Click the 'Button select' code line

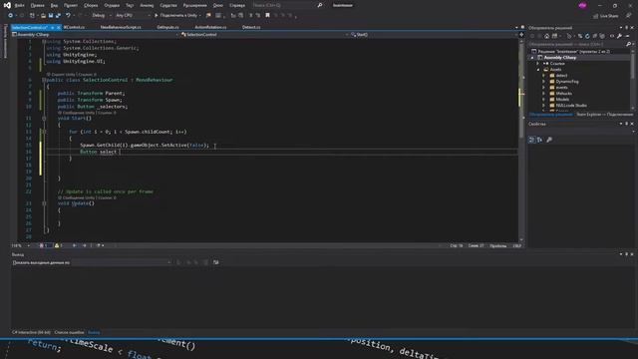pos(99,152)
